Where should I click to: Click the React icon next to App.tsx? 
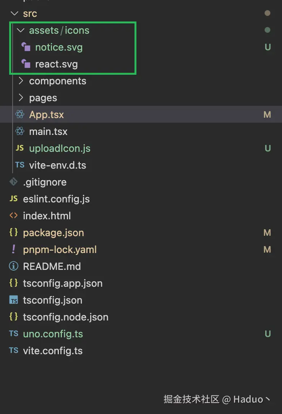pos(20,115)
